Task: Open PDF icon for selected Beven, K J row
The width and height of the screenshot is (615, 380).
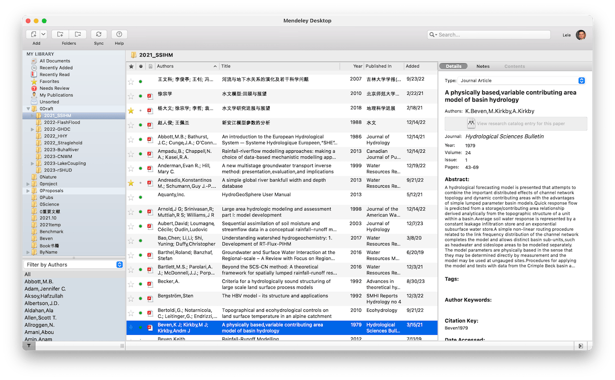Action: [150, 327]
